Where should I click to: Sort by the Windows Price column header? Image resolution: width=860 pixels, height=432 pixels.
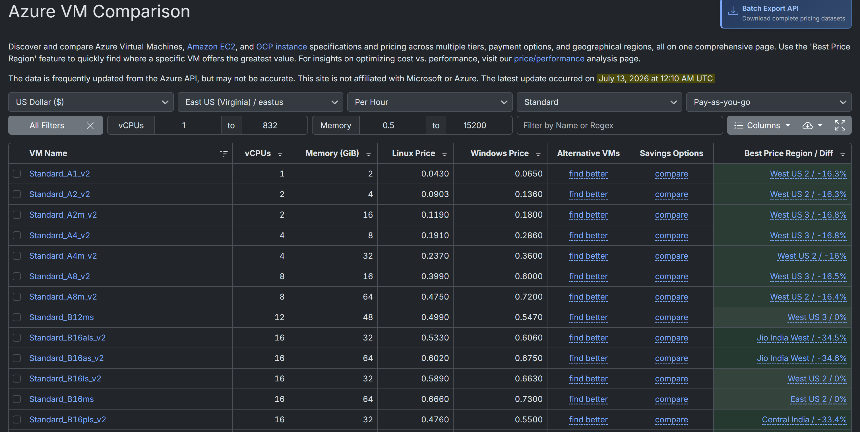499,153
